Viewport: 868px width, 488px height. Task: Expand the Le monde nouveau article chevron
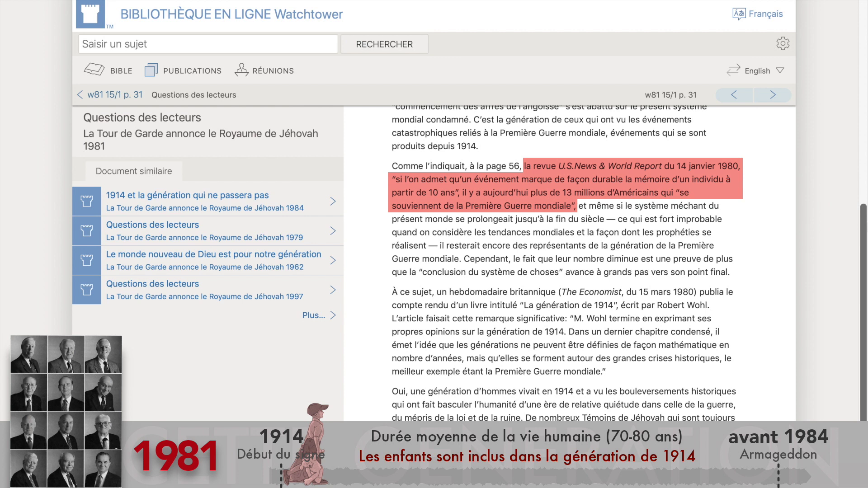[333, 260]
